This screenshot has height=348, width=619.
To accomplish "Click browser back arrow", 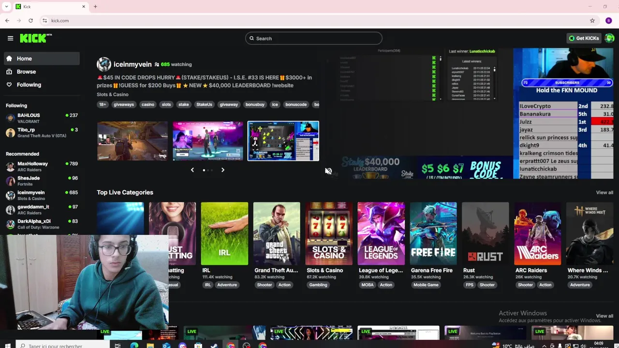I will (7, 21).
